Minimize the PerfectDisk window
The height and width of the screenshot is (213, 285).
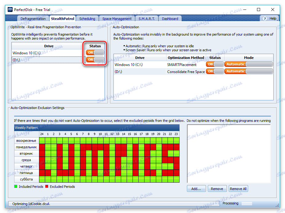pos(245,10)
